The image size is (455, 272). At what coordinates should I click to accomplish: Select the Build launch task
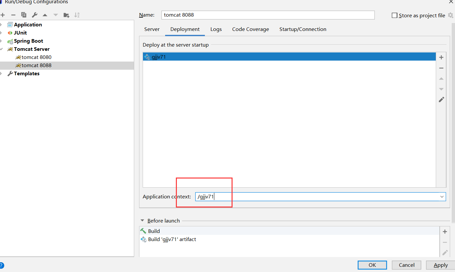point(289,231)
